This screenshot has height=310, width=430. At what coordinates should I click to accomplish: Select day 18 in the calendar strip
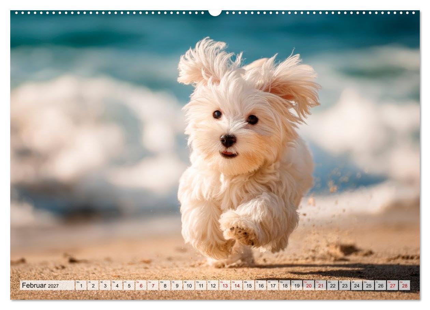point(284,285)
